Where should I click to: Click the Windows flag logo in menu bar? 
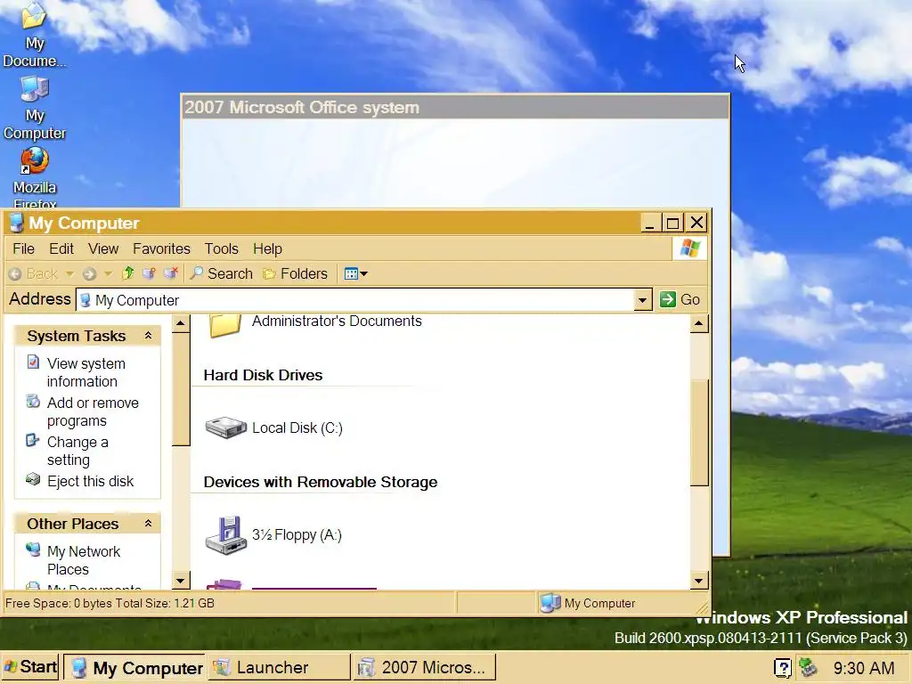tap(690, 248)
